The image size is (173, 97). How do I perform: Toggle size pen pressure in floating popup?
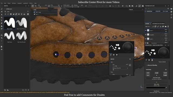point(130,65)
